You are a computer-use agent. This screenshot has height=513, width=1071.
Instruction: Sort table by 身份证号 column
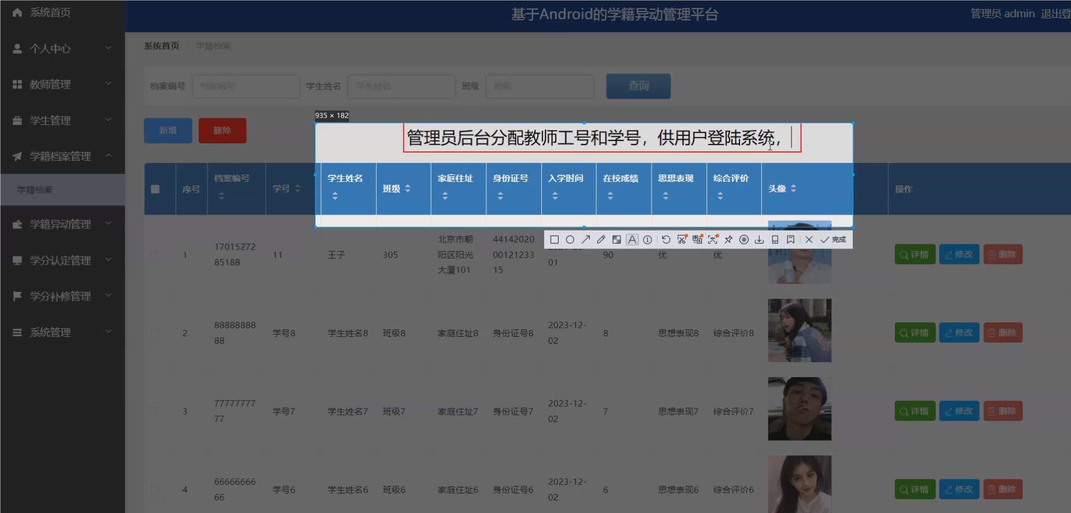tap(500, 196)
